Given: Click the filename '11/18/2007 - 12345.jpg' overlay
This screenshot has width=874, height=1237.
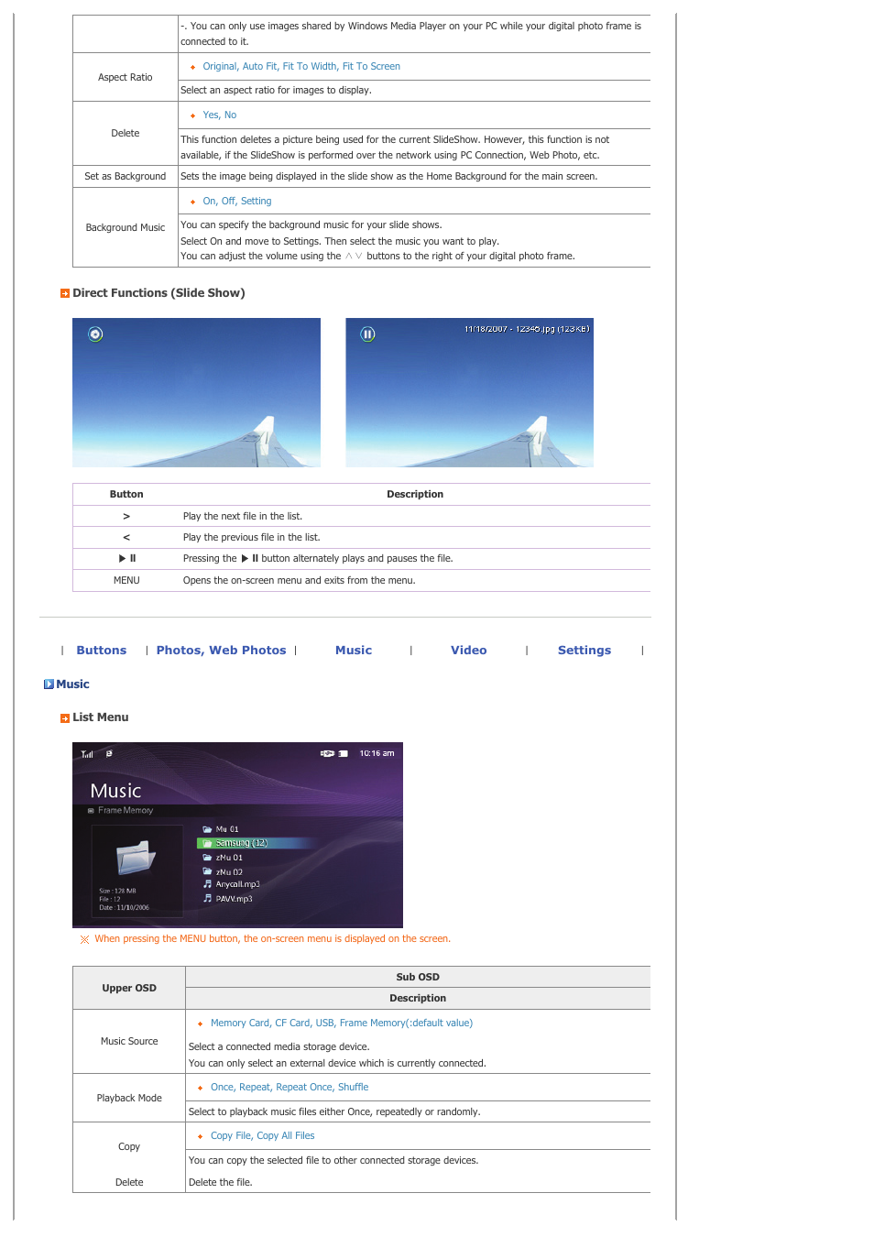Looking at the screenshot, I should pyautogui.click(x=527, y=329).
